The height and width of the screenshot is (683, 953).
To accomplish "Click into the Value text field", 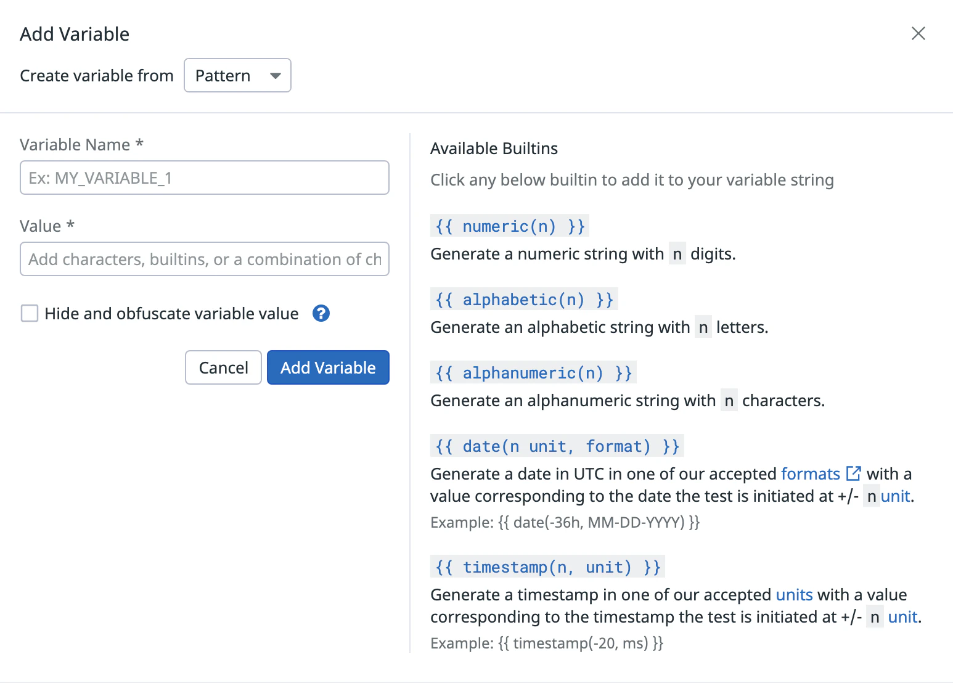I will point(205,259).
